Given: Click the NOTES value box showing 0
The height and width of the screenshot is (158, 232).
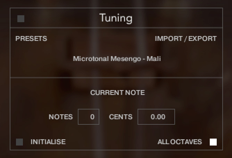Looking at the screenshot, I should [x=89, y=117].
